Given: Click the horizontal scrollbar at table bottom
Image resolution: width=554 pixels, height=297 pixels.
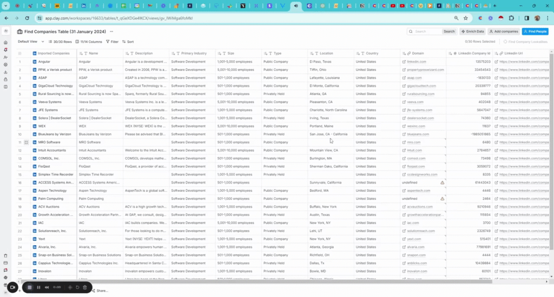Looking at the screenshot, I should pyautogui.click(x=271, y=281).
